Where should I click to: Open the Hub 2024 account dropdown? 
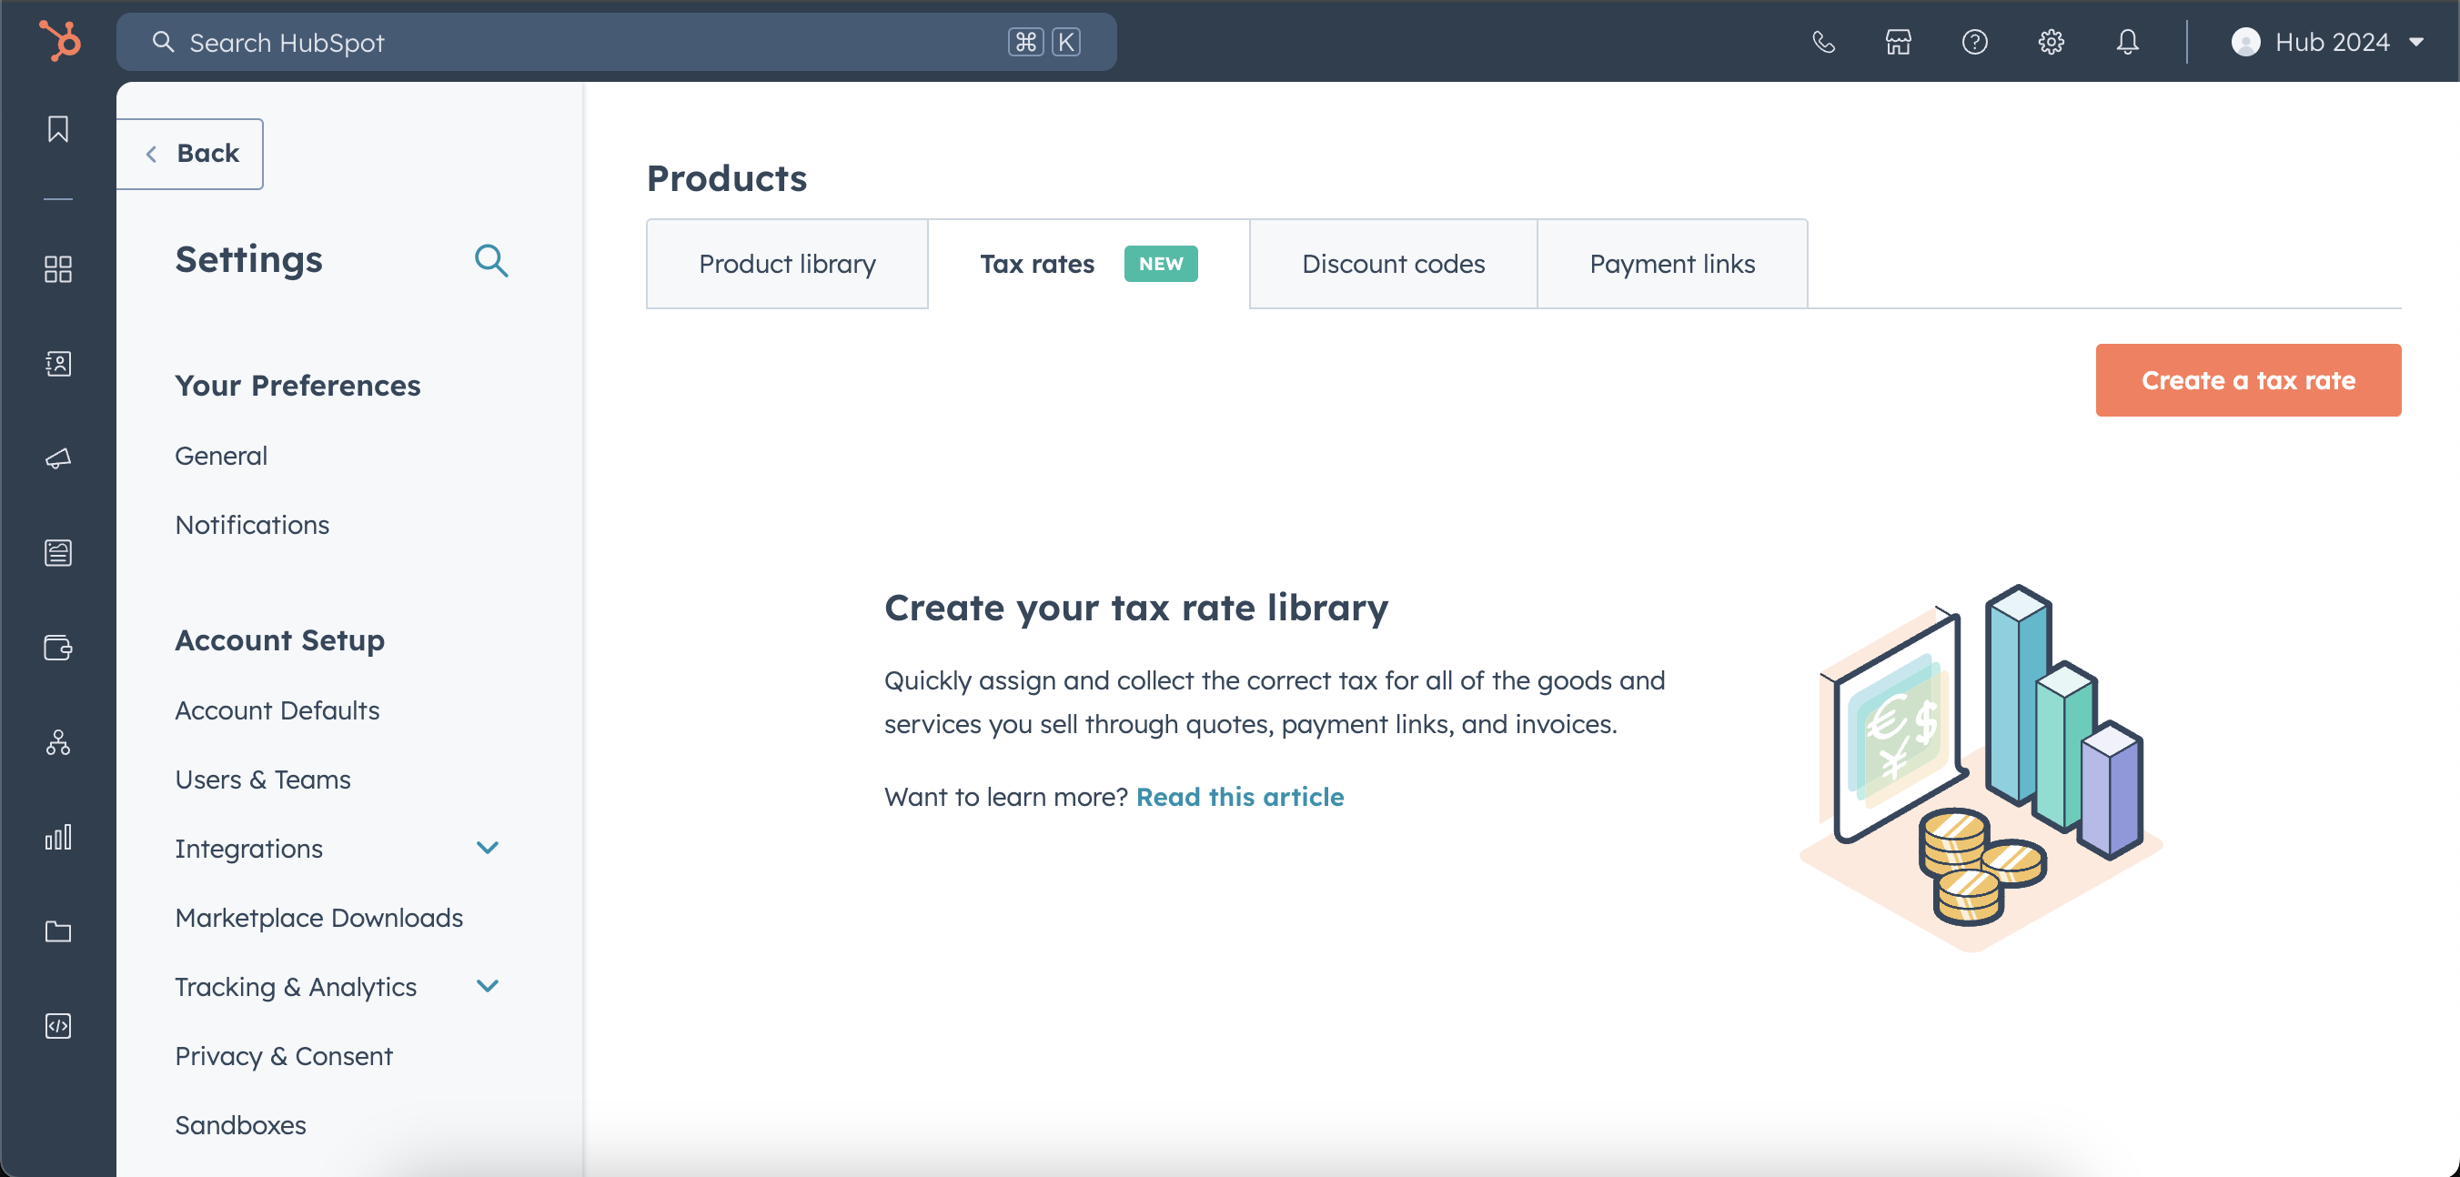click(2328, 42)
